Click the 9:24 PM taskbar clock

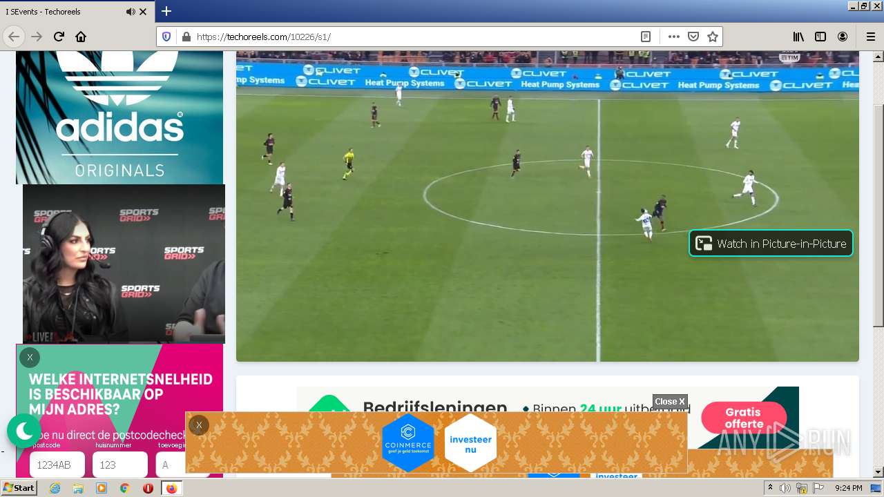pyautogui.click(x=848, y=488)
